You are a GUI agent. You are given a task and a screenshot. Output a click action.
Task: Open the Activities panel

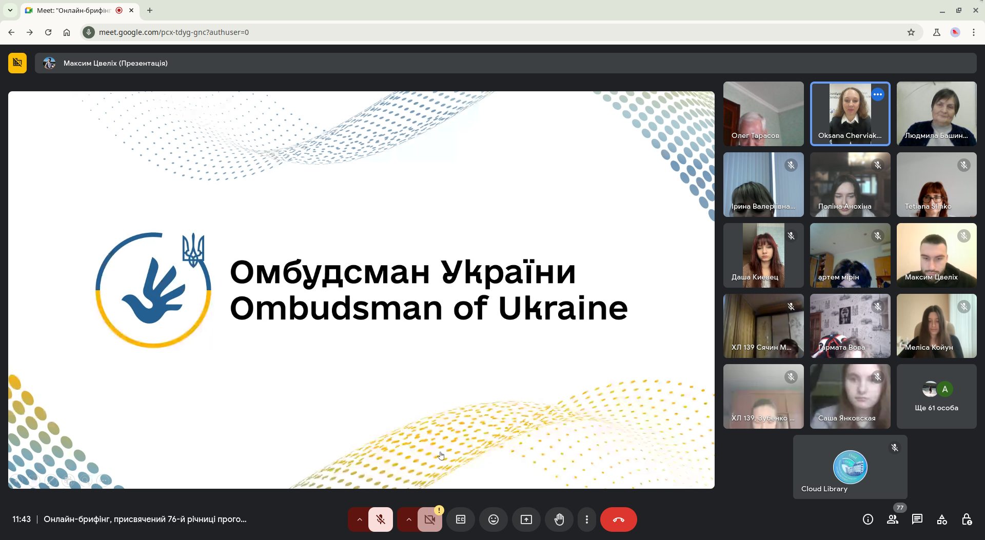tap(942, 519)
